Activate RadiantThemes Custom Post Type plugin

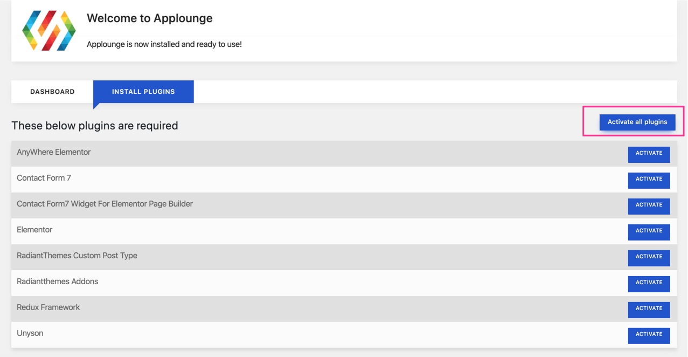click(x=649, y=257)
